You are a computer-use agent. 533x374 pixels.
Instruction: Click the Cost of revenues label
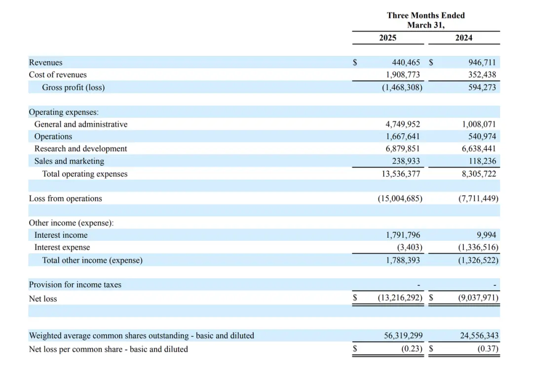[58, 75]
